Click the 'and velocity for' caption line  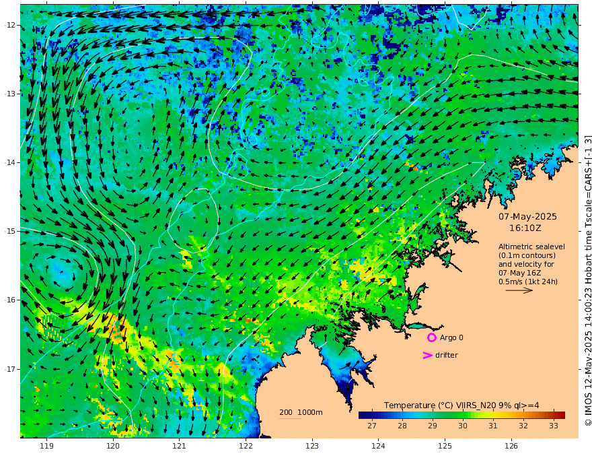click(526, 264)
